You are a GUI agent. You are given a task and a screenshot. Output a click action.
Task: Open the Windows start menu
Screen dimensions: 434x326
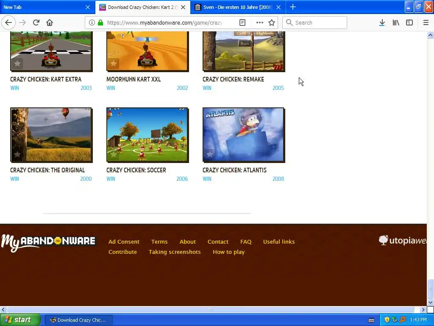click(x=20, y=320)
